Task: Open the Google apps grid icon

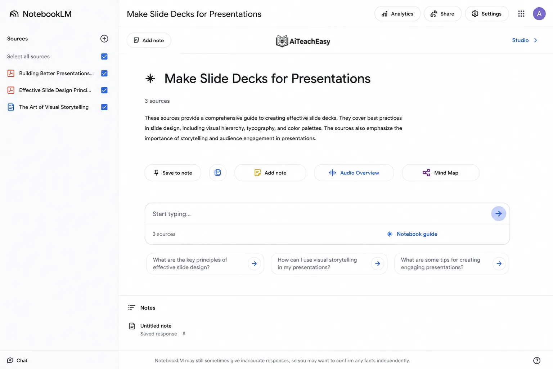Action: [521, 14]
